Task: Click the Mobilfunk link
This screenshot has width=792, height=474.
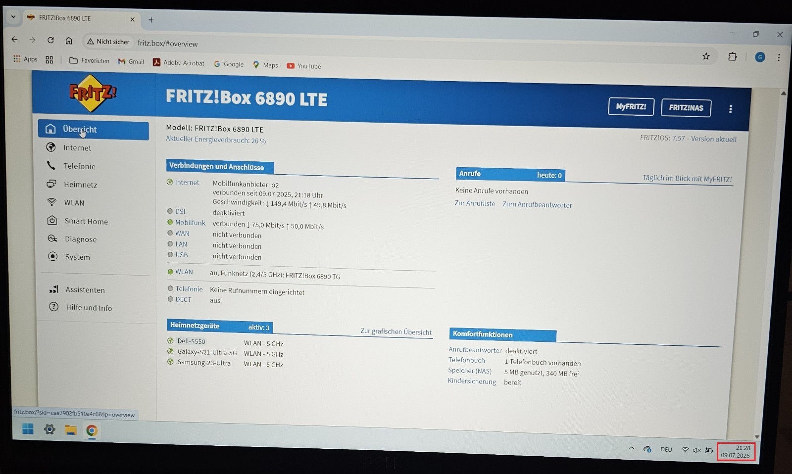Action: [x=190, y=223]
